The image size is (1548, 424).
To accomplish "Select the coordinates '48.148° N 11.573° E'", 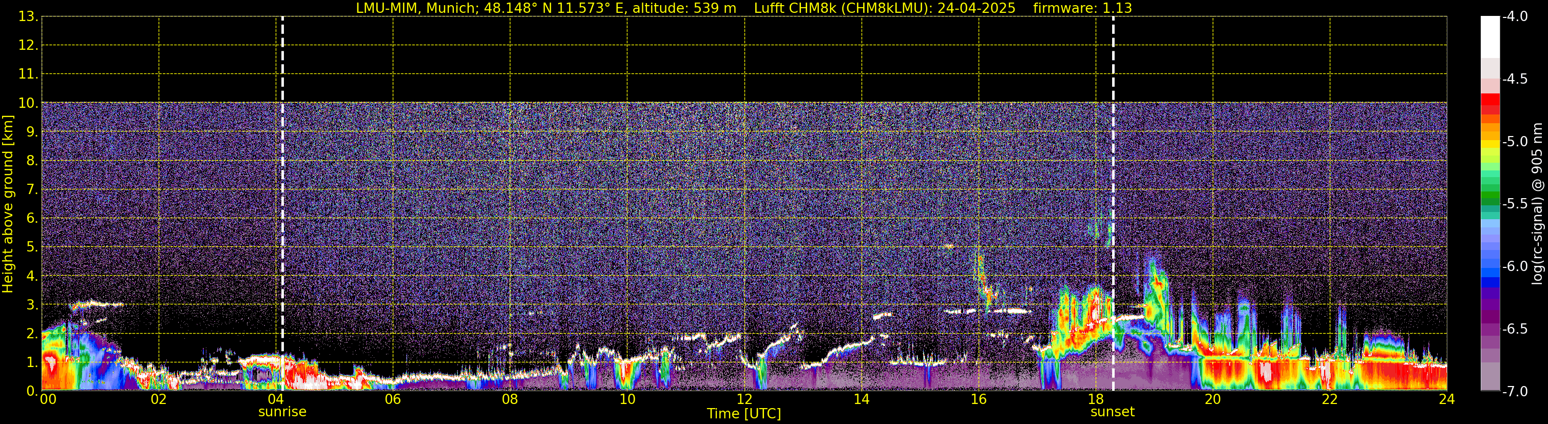I will click(553, 8).
